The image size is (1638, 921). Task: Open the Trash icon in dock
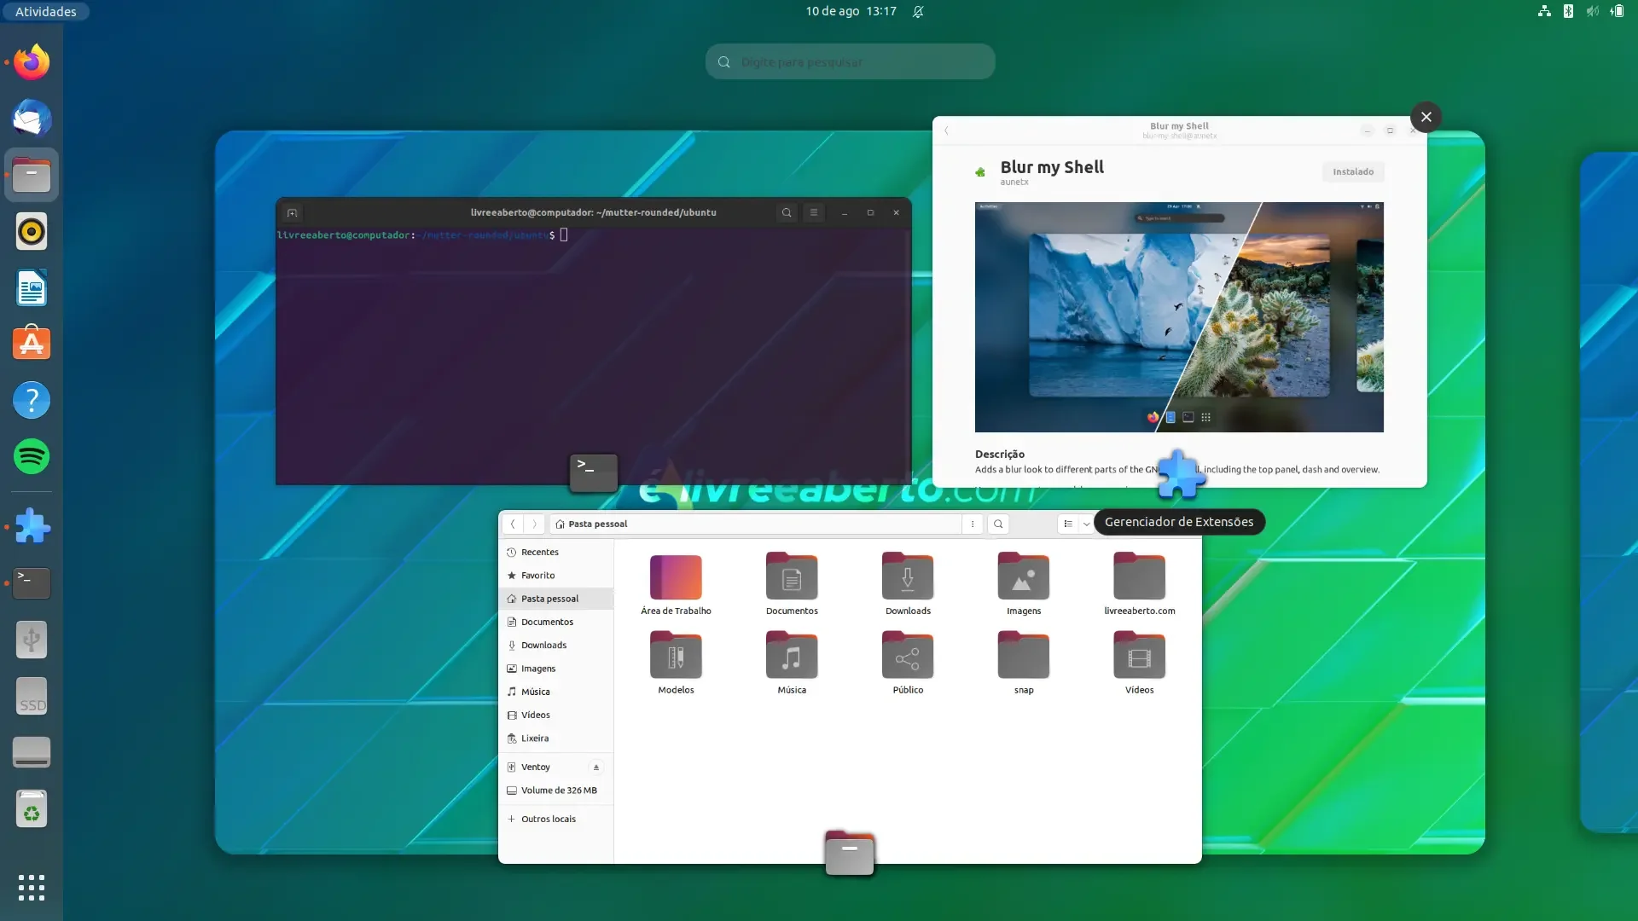pyautogui.click(x=32, y=808)
